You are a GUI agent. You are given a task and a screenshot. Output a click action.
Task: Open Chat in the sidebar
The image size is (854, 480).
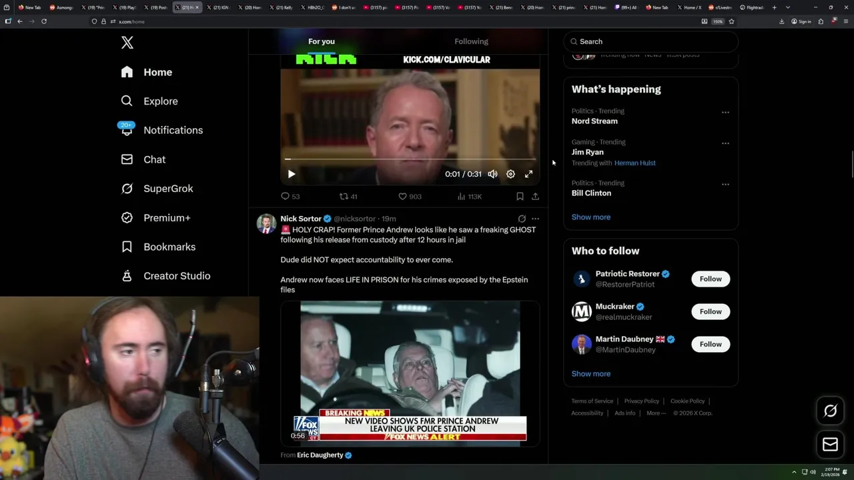tap(143, 159)
